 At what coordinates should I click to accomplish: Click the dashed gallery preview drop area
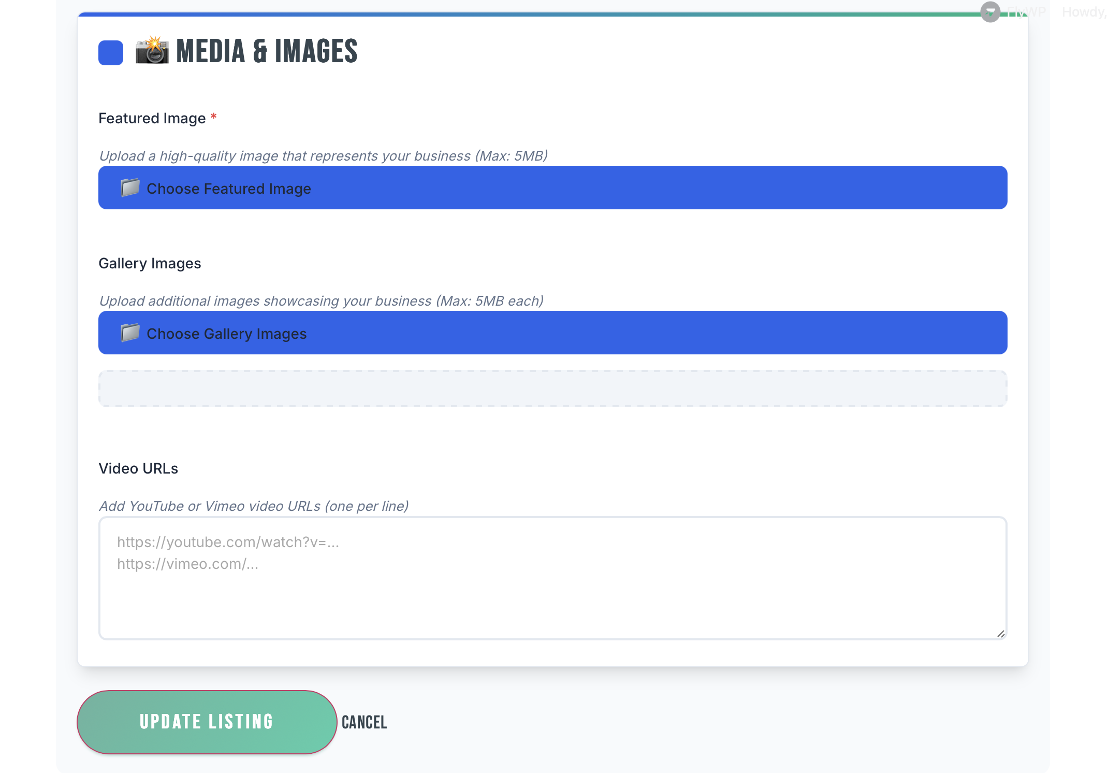coord(553,389)
